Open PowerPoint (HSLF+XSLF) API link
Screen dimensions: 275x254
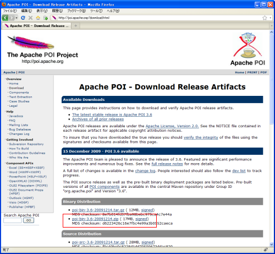(x=28, y=176)
